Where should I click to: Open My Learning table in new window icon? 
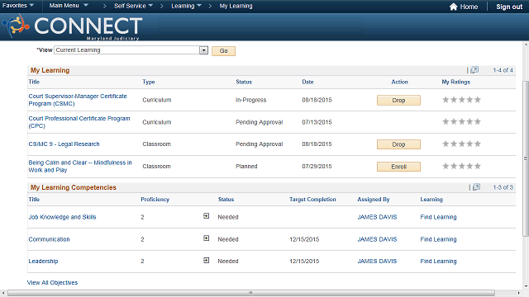[474, 70]
